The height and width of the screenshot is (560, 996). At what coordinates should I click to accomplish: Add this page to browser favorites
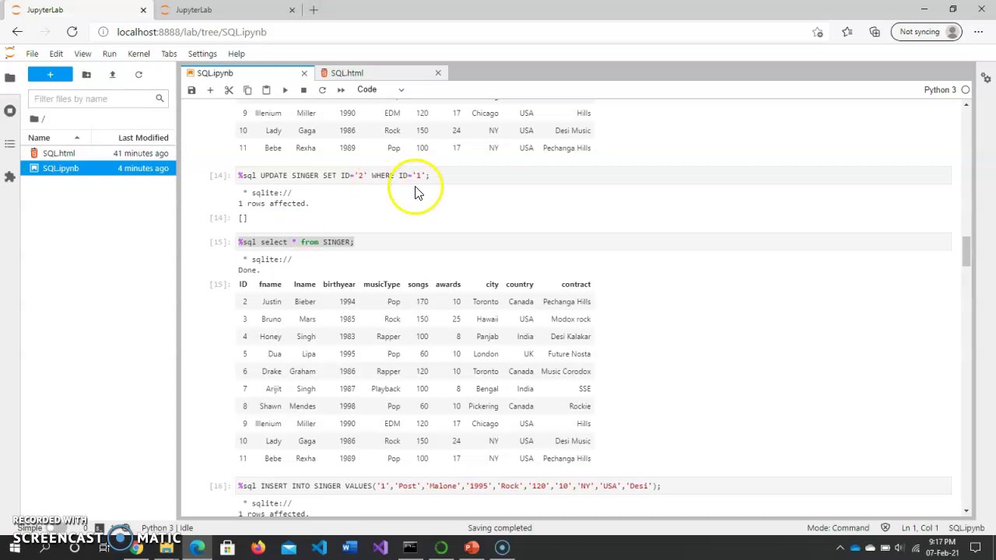pos(817,32)
